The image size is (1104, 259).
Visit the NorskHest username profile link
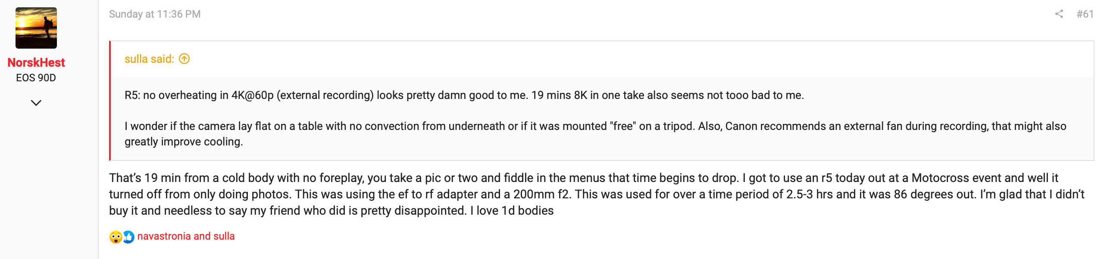click(36, 63)
